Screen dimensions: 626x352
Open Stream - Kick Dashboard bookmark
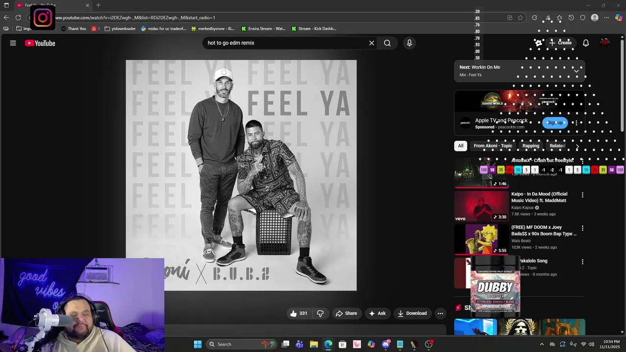(313, 28)
